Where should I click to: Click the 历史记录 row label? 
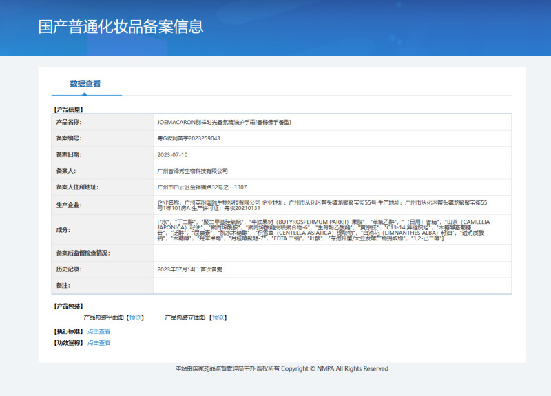69,269
